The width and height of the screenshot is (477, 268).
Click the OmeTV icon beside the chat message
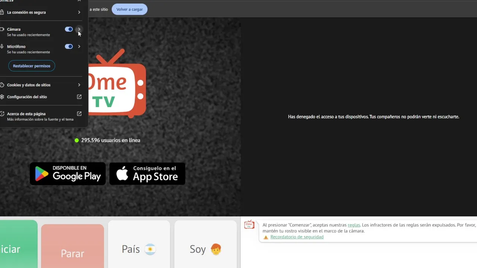click(249, 224)
